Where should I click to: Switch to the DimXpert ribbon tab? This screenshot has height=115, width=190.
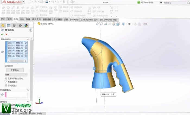(x=74, y=20)
